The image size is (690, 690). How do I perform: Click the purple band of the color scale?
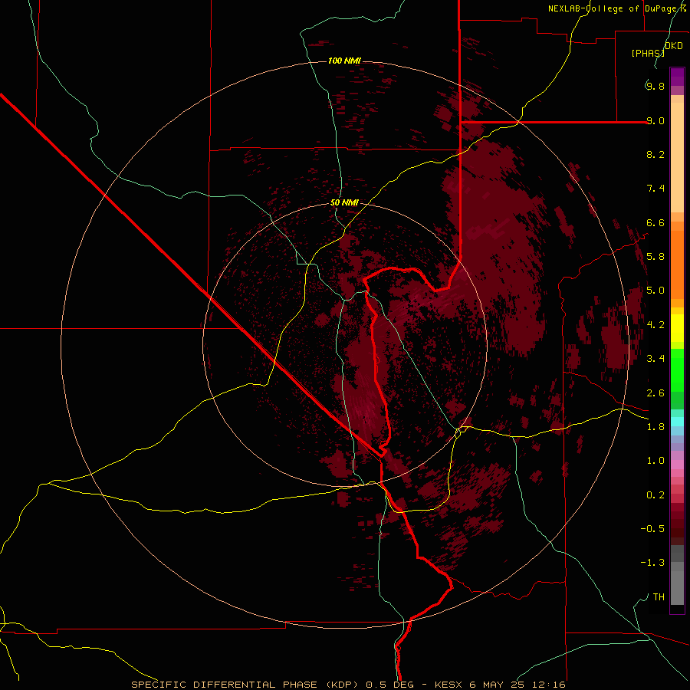pos(677,77)
